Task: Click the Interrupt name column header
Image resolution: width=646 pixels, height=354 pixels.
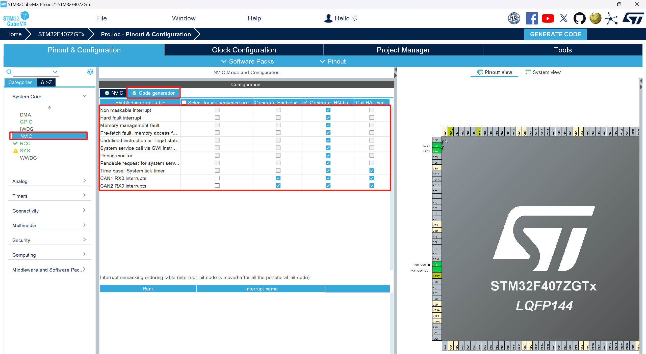Action: pos(261,289)
